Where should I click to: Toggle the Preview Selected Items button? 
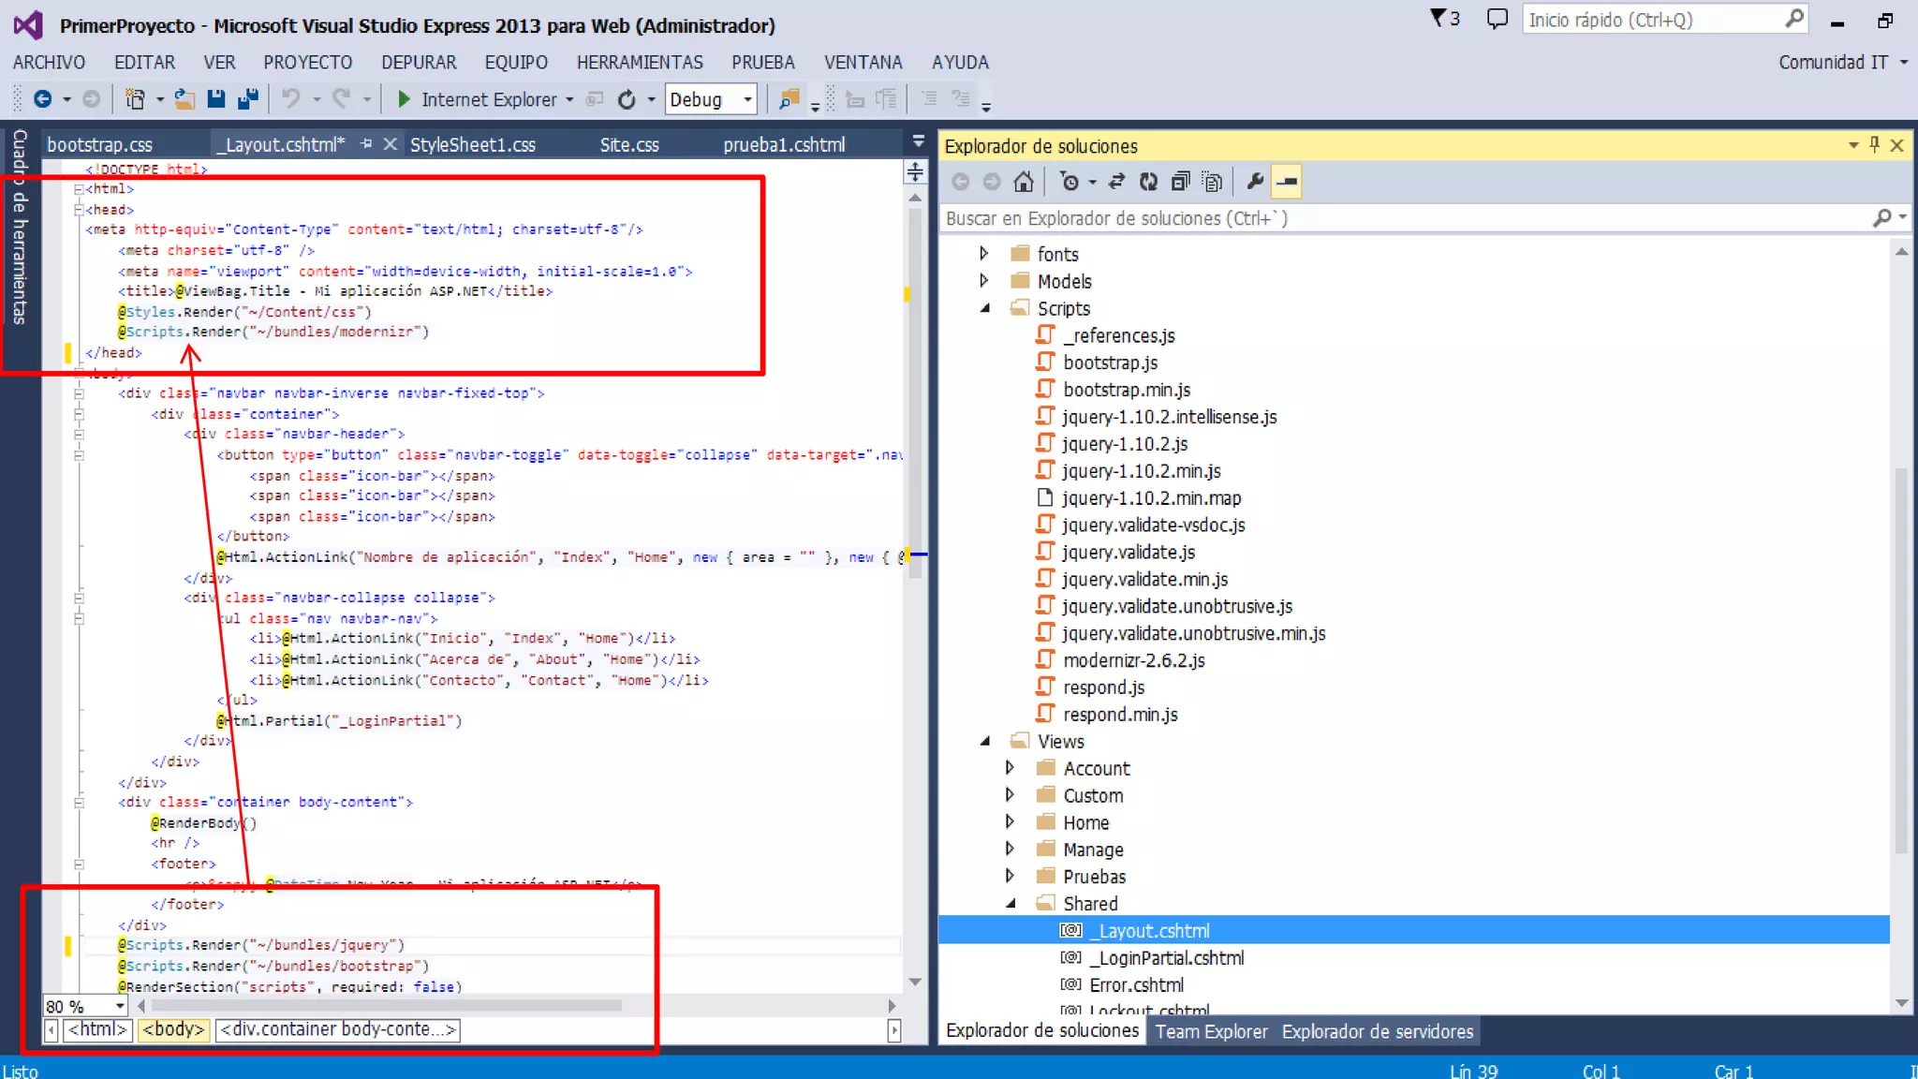click(1288, 182)
